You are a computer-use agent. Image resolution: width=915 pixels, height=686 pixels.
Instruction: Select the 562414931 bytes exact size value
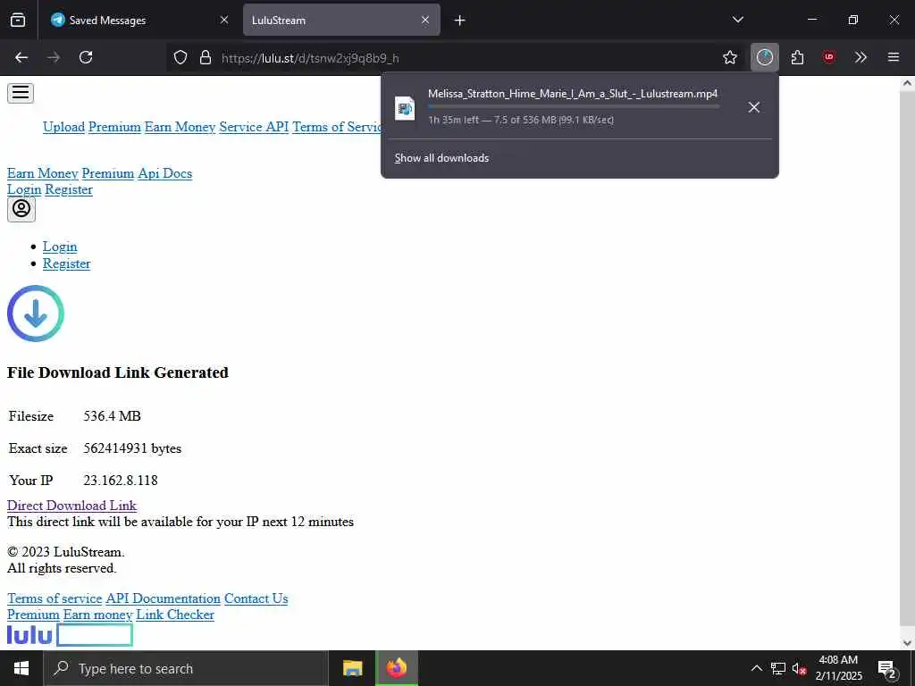pos(132,448)
